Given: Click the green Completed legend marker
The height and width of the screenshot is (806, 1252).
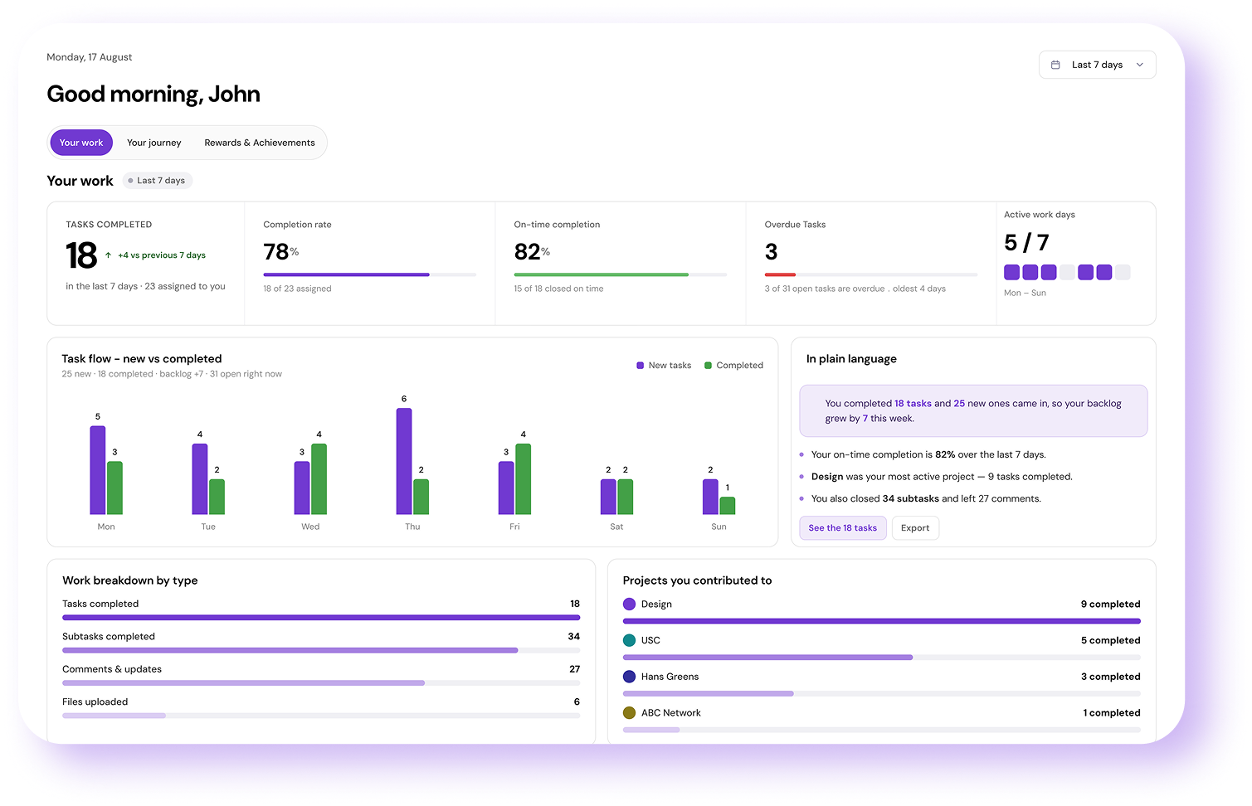Looking at the screenshot, I should tap(708, 366).
